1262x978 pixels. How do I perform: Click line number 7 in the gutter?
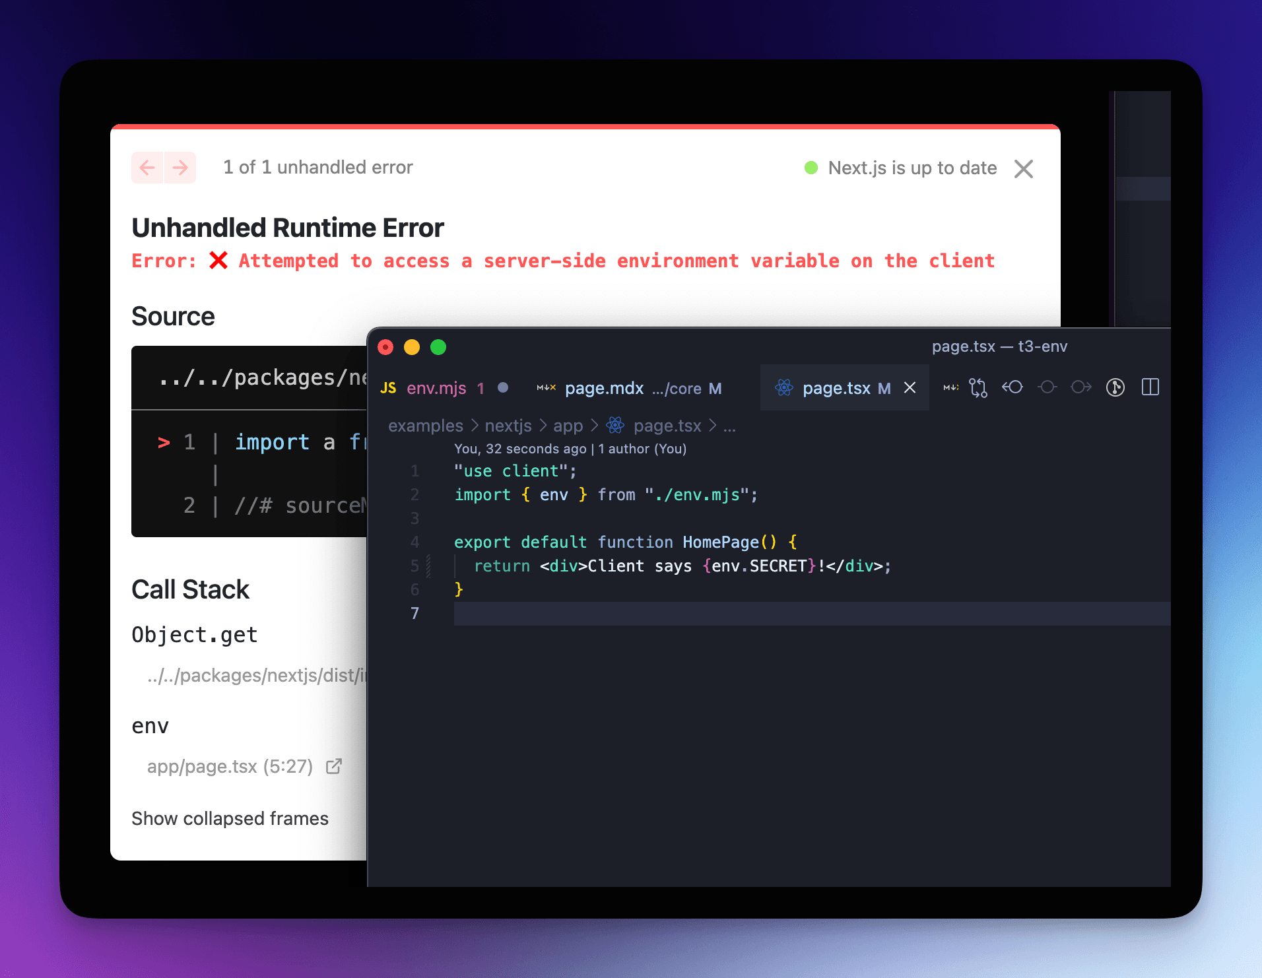point(415,613)
